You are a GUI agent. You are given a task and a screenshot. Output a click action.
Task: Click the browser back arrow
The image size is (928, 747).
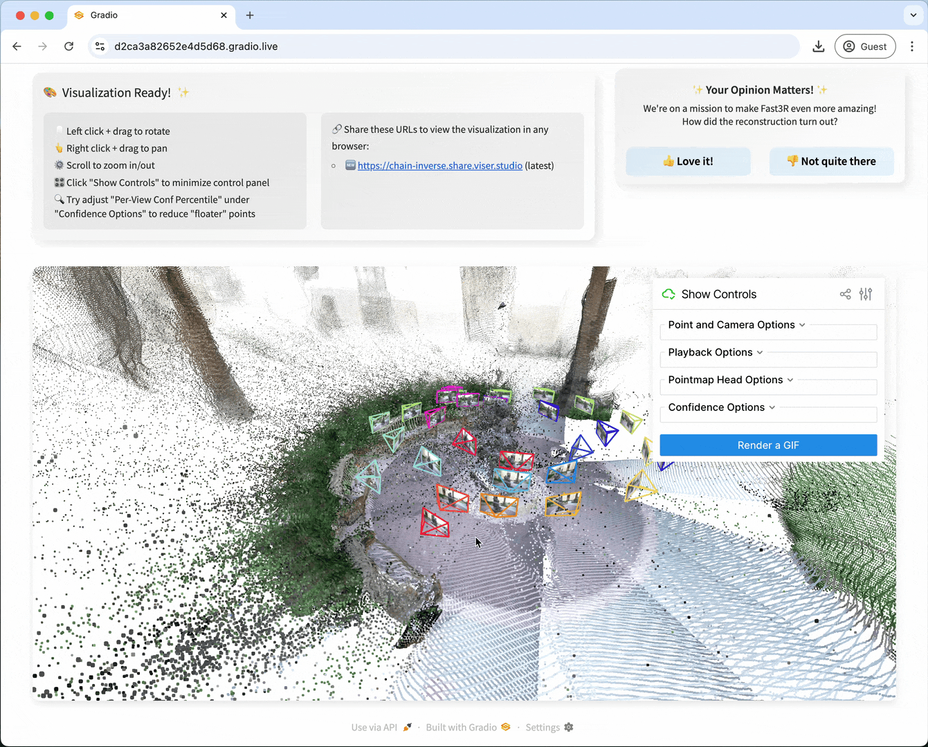17,46
